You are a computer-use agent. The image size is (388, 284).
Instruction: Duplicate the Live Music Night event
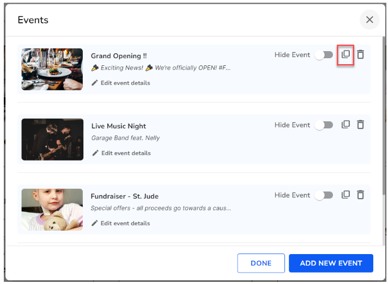[345, 125]
